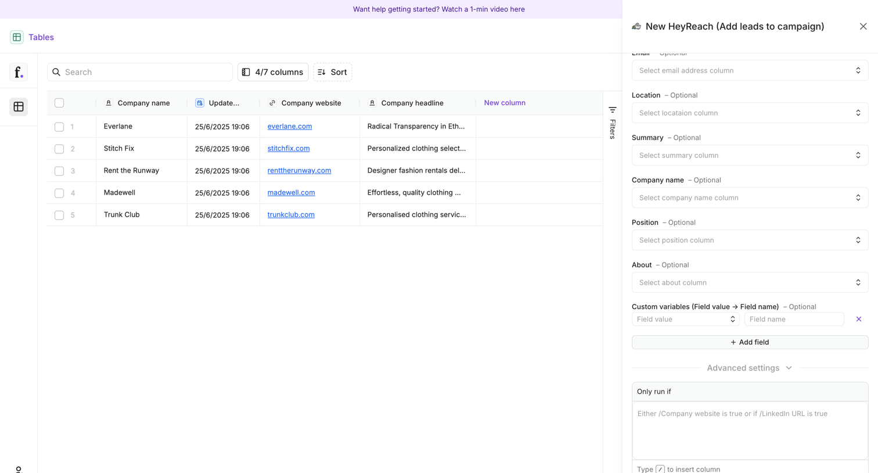Click the lock icon beside Company name header
Viewport: 878px width, 473px height.
109,103
